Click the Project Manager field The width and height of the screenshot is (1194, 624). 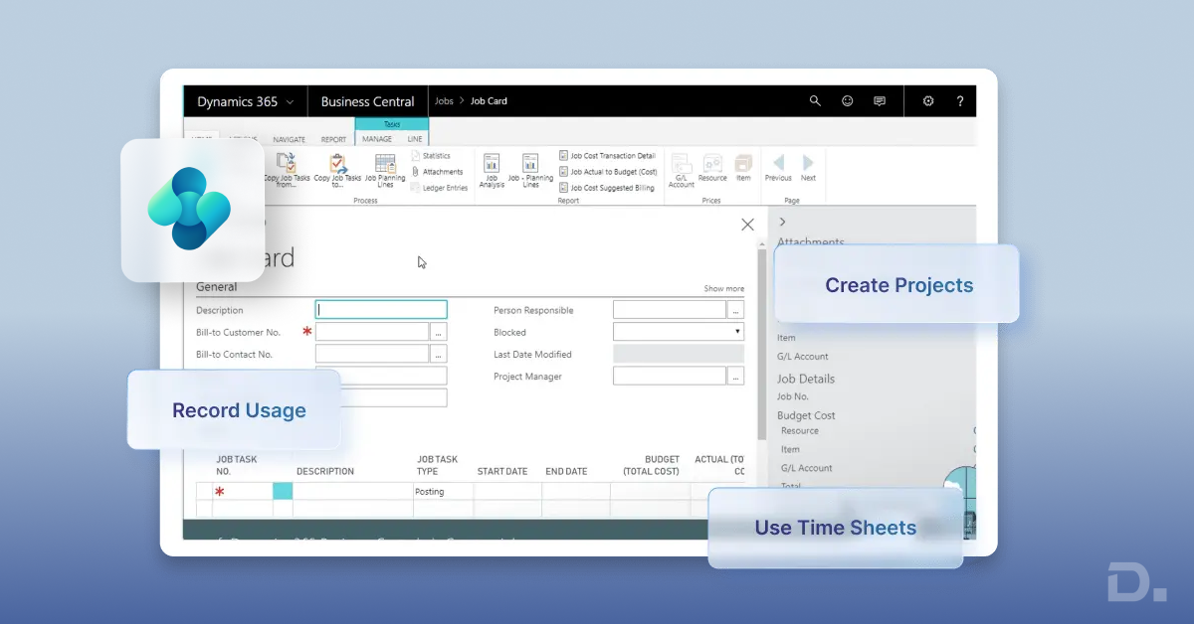pyautogui.click(x=670, y=376)
